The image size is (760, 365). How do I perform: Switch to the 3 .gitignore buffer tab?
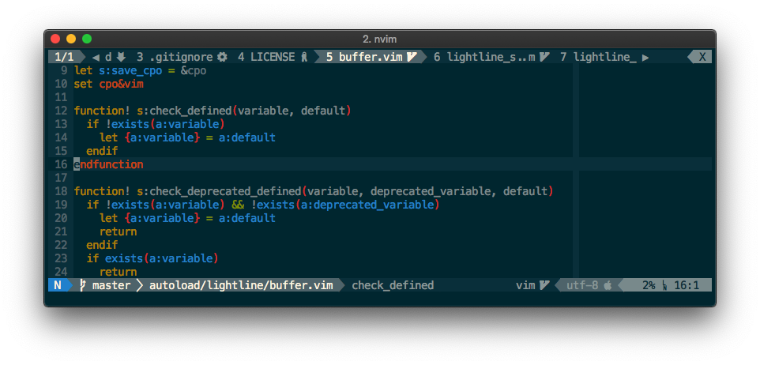[x=175, y=57]
